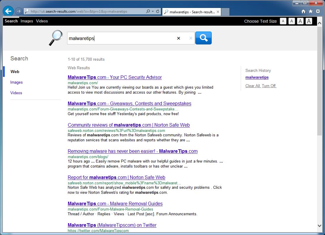Click 'Choose Text Size' label
The width and height of the screenshot is (325, 235).
[x=260, y=21]
